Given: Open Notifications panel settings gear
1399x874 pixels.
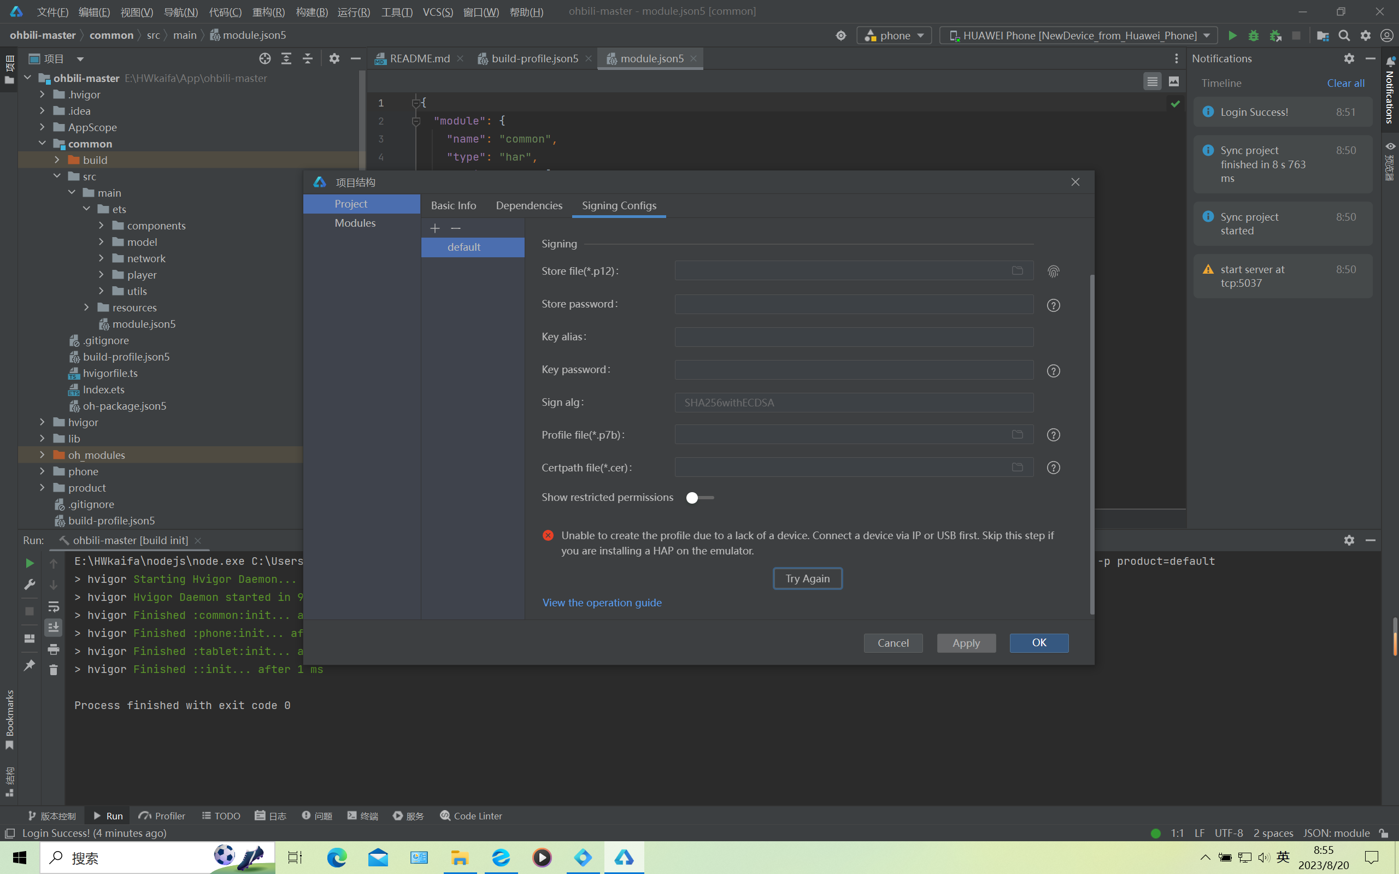Looking at the screenshot, I should click(x=1349, y=58).
